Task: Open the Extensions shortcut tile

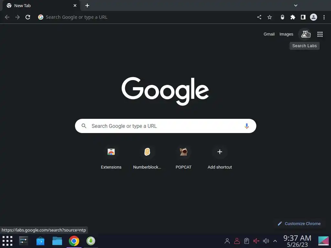Action: [x=111, y=158]
